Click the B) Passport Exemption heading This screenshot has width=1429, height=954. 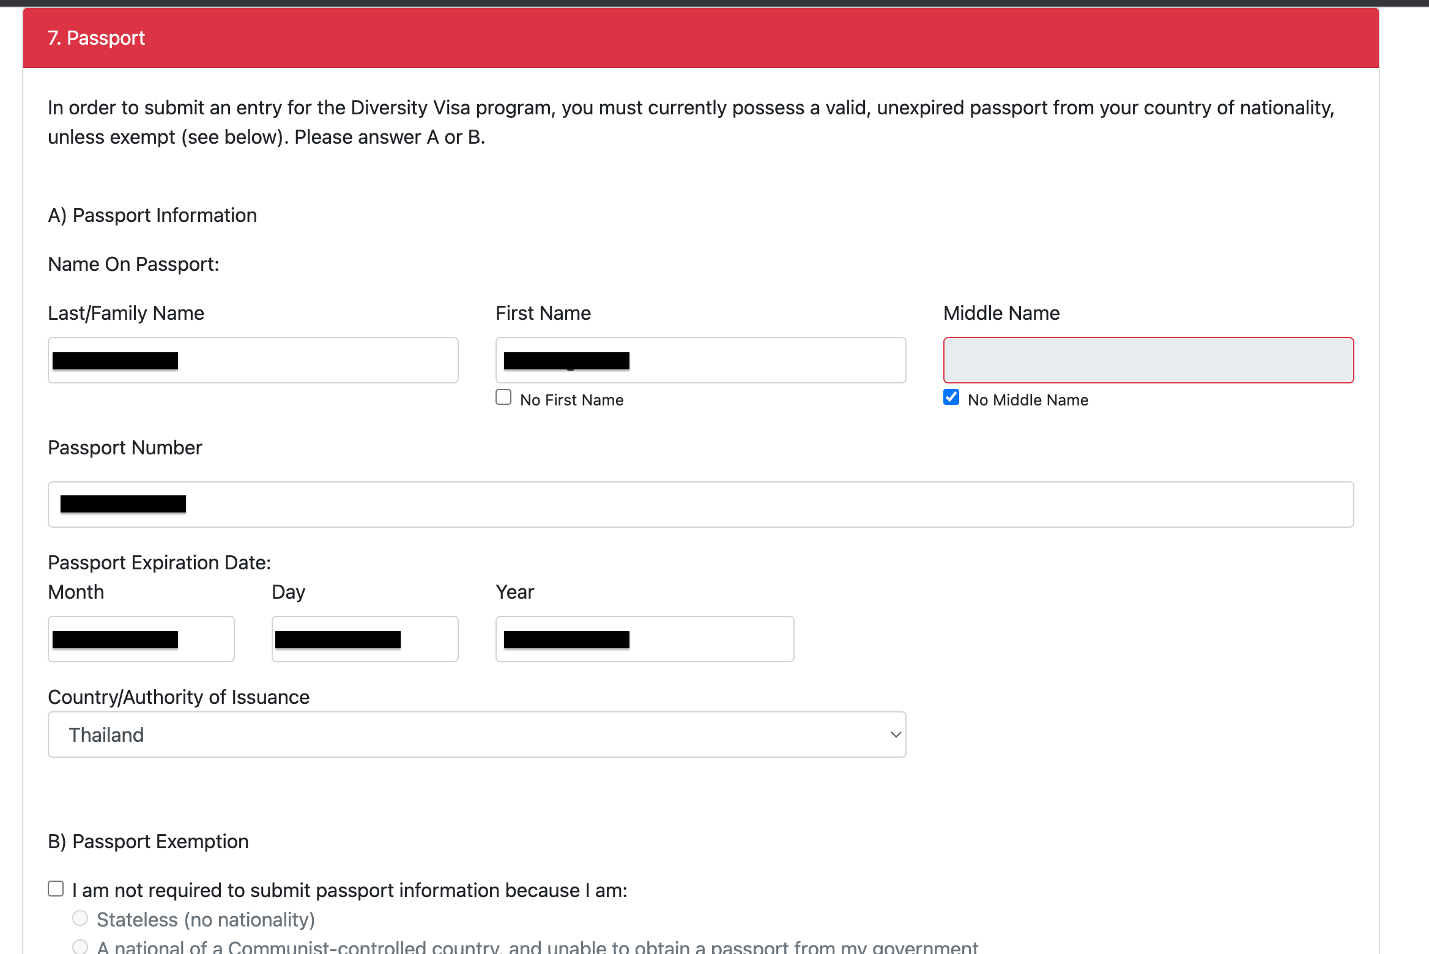148,841
